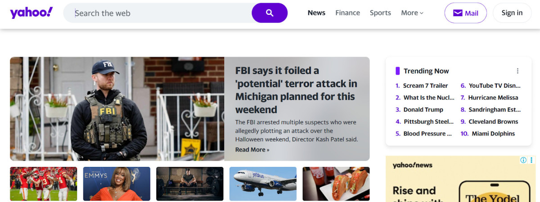540x202 pixels.
Task: Open Mail via the envelope button
Action: coord(465,13)
